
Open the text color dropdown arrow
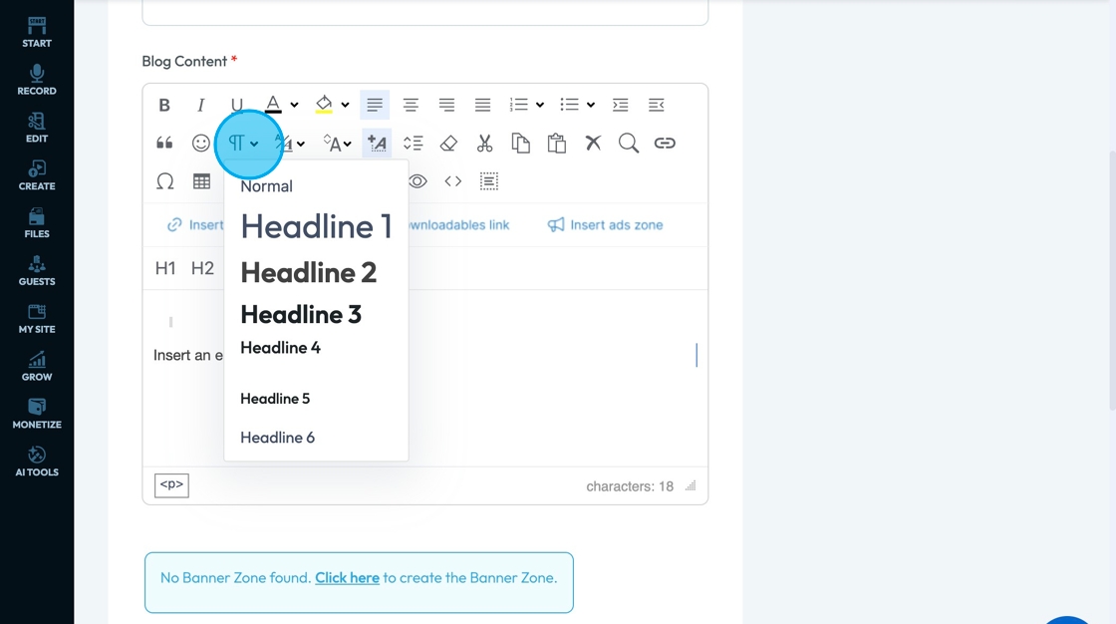point(294,106)
